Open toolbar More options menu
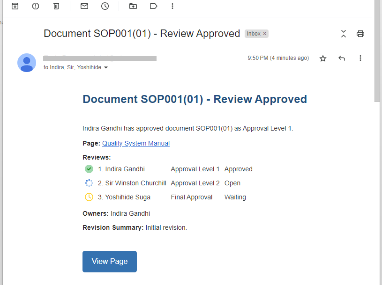Image resolution: width=382 pixels, height=285 pixels. tap(172, 6)
